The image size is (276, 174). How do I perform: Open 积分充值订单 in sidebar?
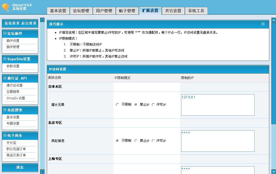pyautogui.click(x=16, y=149)
